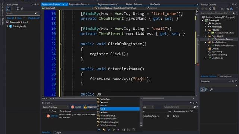Open the editor zoom 100 % dropdown
The width and height of the screenshot is (239, 134).
51,98
